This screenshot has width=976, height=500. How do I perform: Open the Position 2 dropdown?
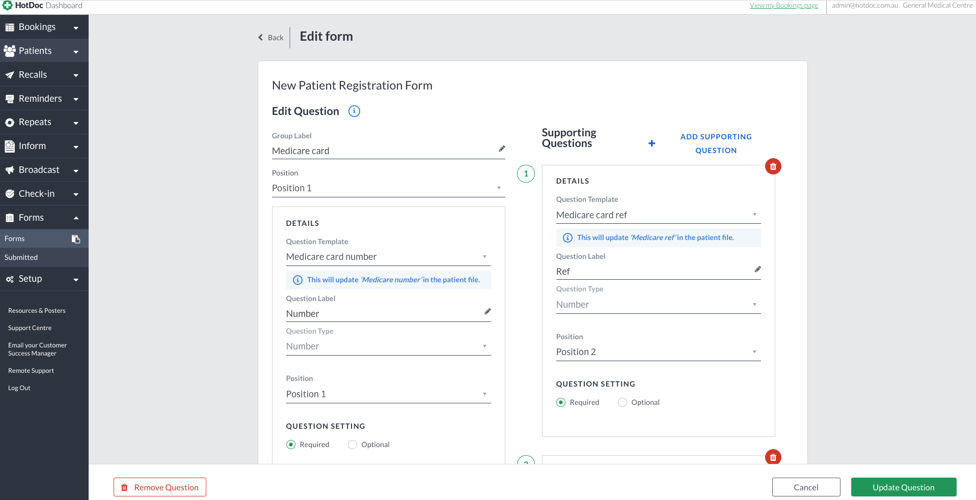click(658, 352)
